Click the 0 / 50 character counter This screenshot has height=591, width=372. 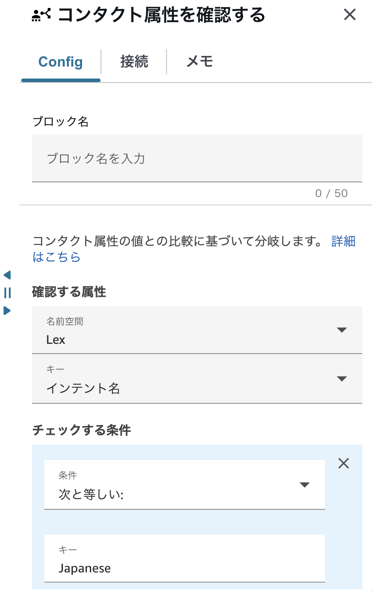click(x=331, y=193)
